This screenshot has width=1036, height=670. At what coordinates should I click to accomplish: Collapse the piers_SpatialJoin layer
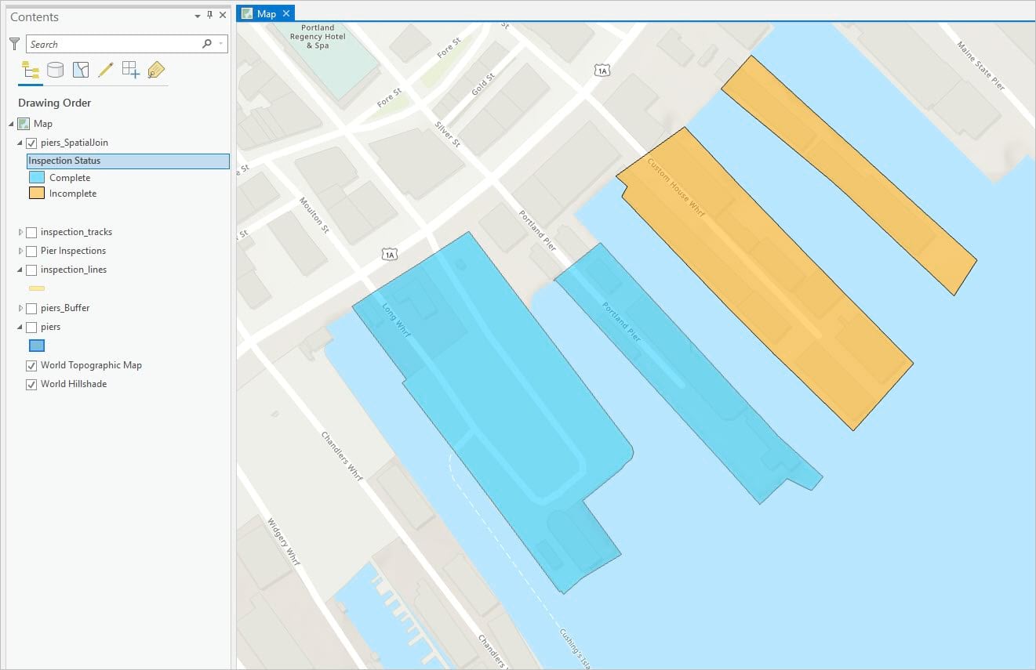19,143
